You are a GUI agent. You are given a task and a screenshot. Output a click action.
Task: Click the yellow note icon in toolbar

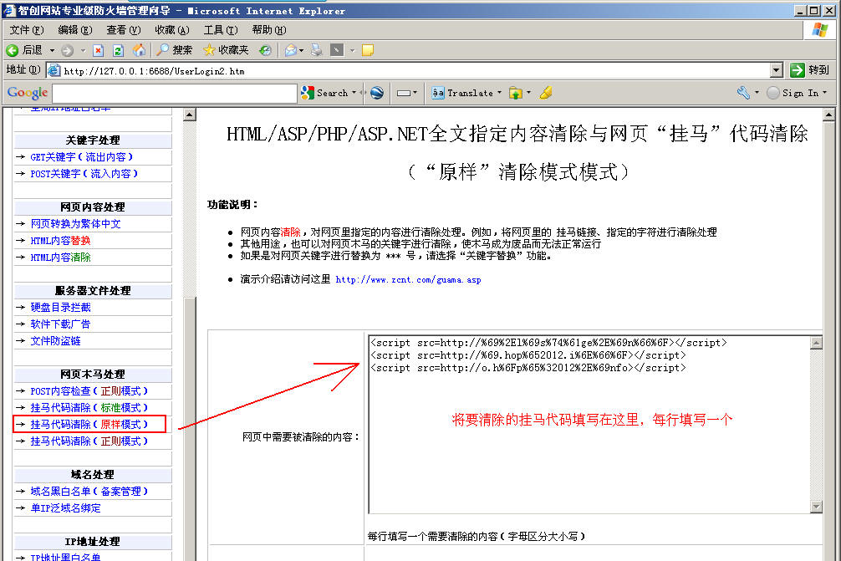click(368, 50)
